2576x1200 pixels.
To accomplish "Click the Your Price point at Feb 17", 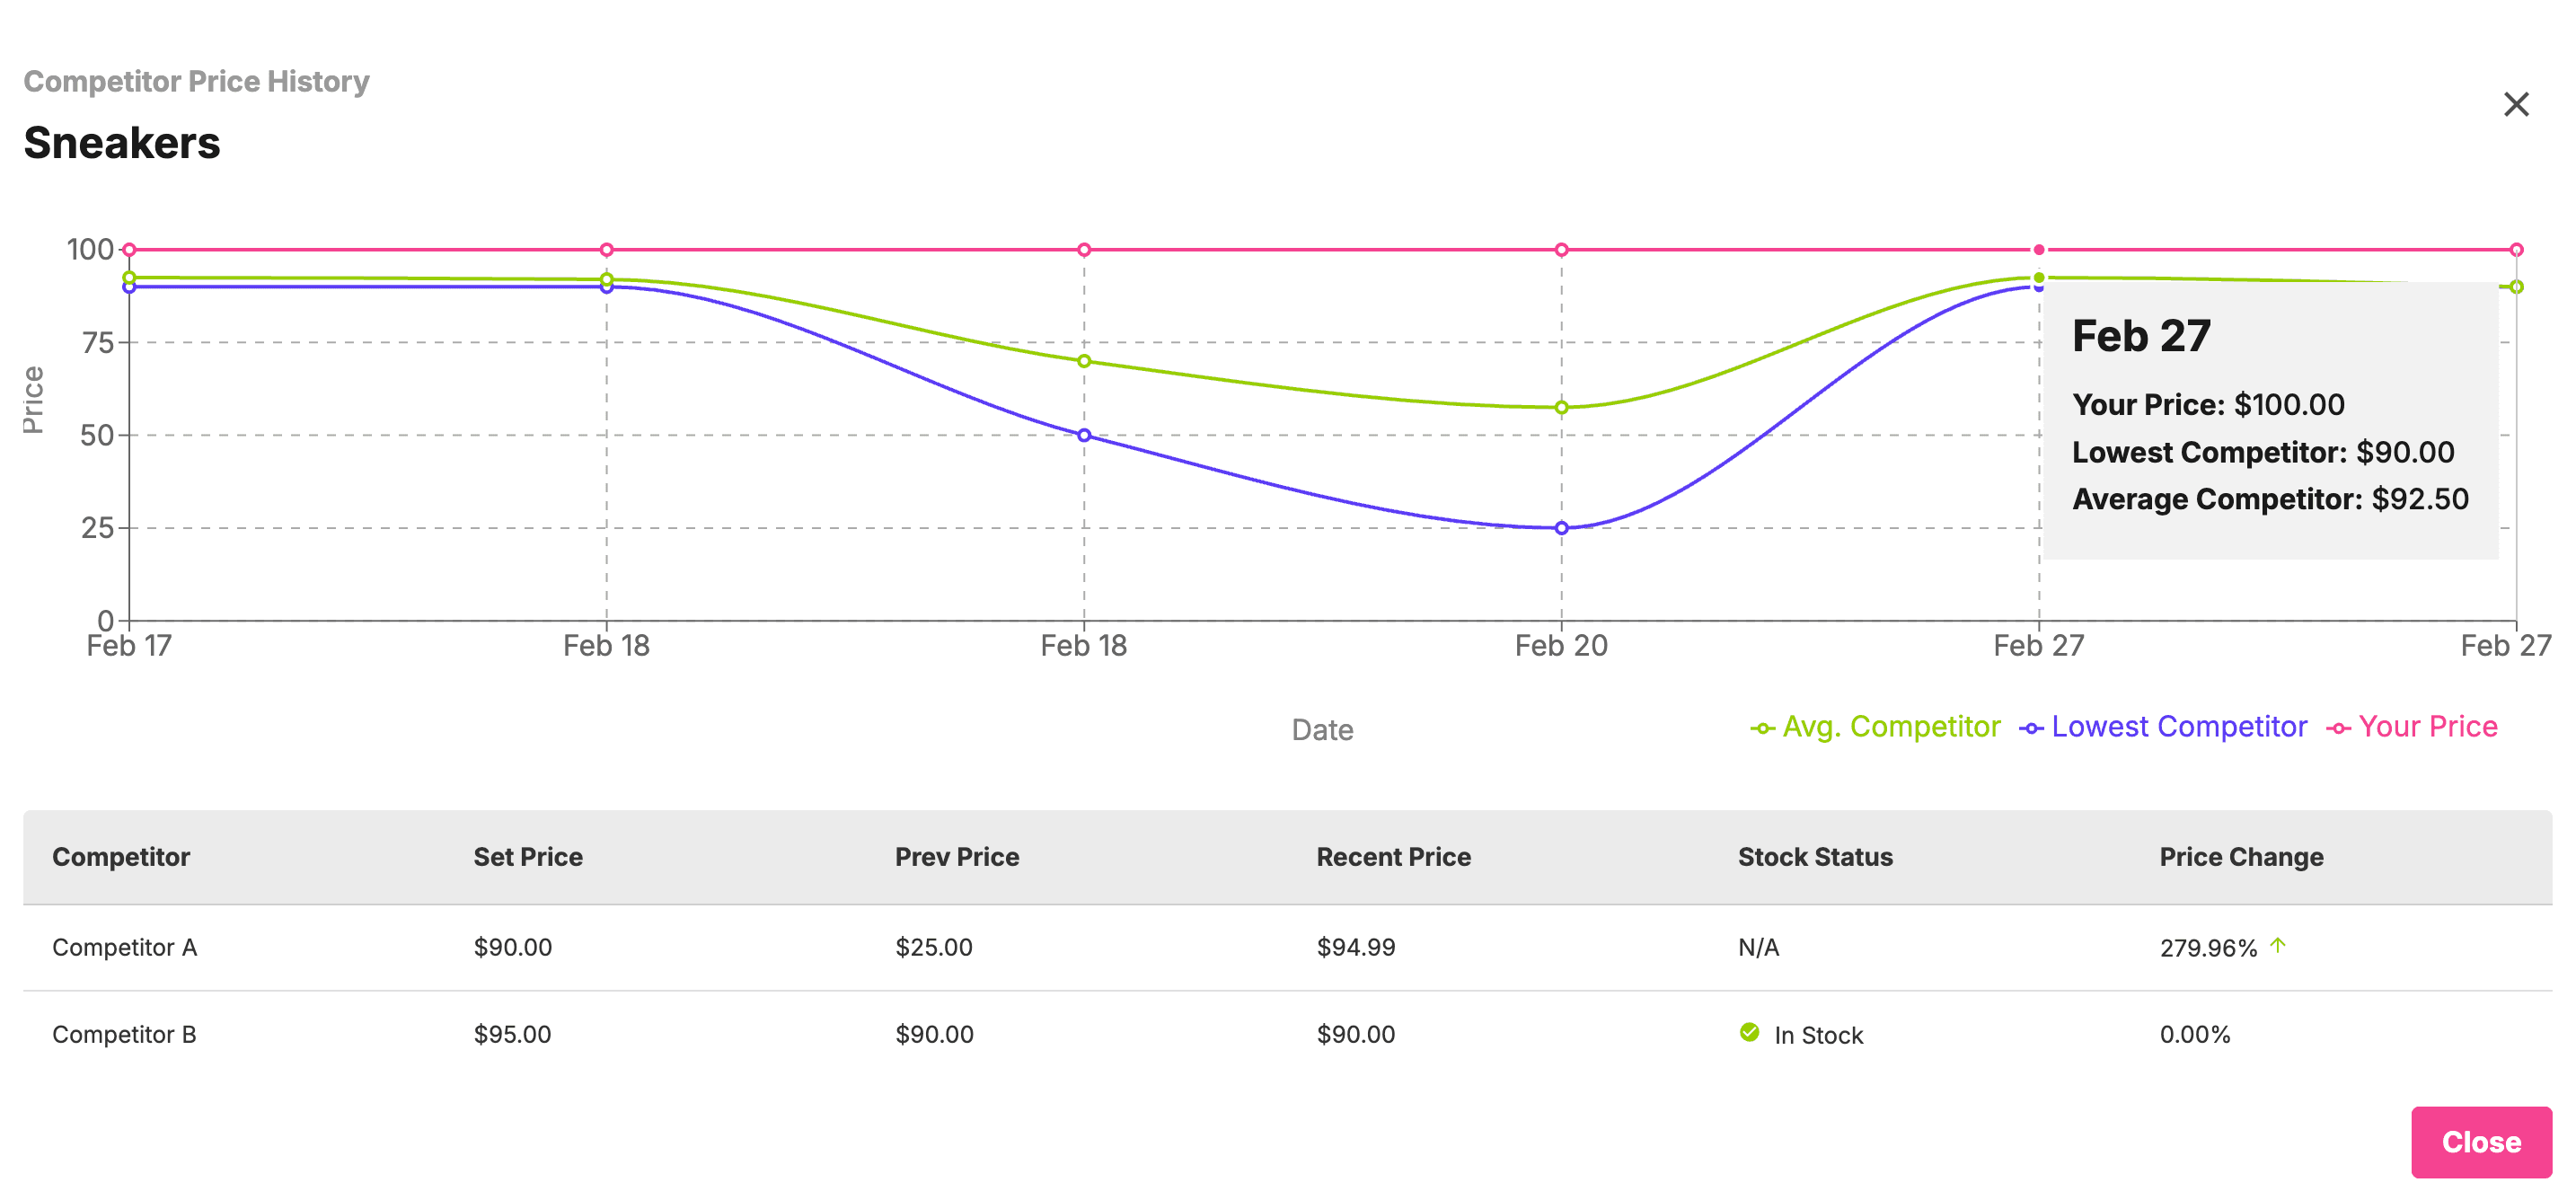I will (x=129, y=250).
